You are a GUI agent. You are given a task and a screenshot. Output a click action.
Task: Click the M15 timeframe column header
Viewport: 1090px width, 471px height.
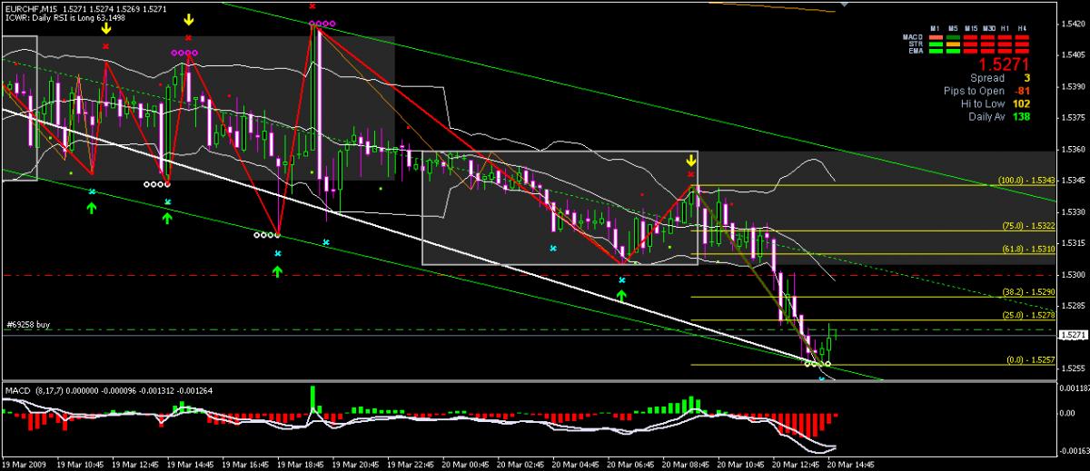click(971, 28)
